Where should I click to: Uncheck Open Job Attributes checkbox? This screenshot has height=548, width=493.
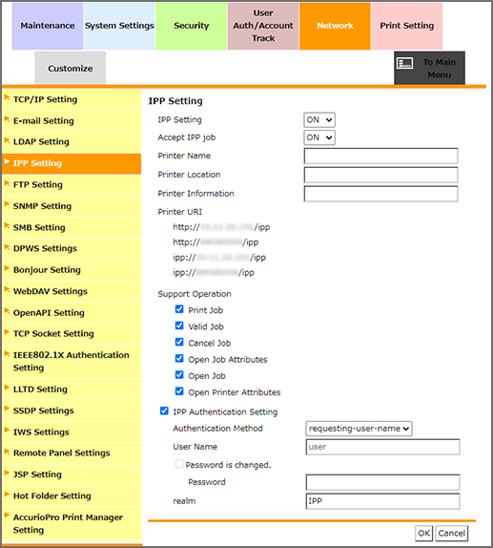[179, 359]
